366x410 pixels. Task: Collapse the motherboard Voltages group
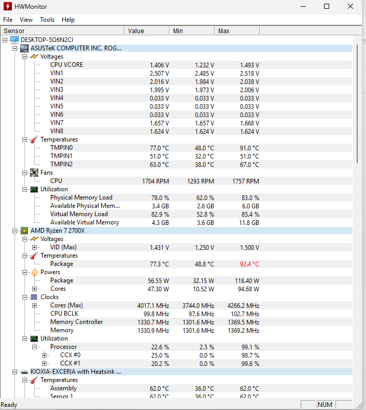(x=24, y=56)
